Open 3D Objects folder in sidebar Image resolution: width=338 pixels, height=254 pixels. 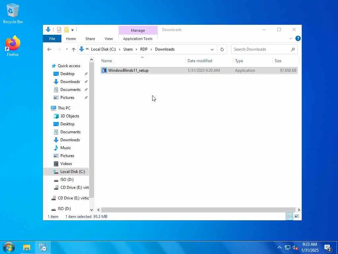click(70, 116)
